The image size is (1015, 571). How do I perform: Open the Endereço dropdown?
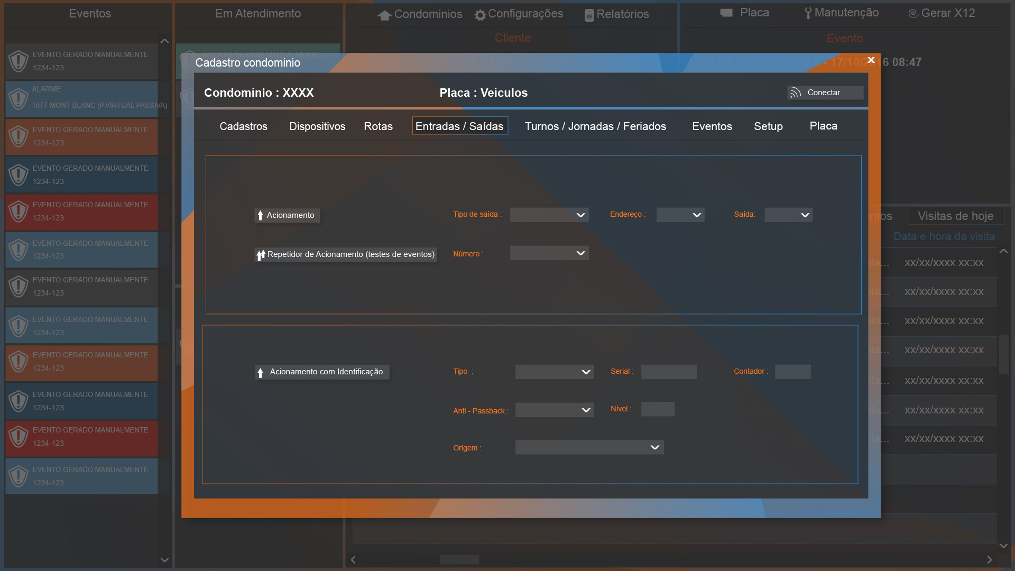click(x=680, y=215)
